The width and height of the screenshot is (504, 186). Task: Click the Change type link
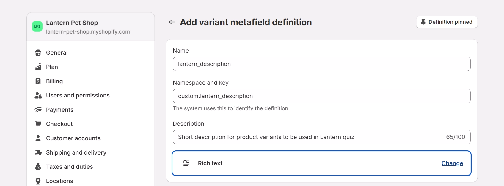point(452,163)
